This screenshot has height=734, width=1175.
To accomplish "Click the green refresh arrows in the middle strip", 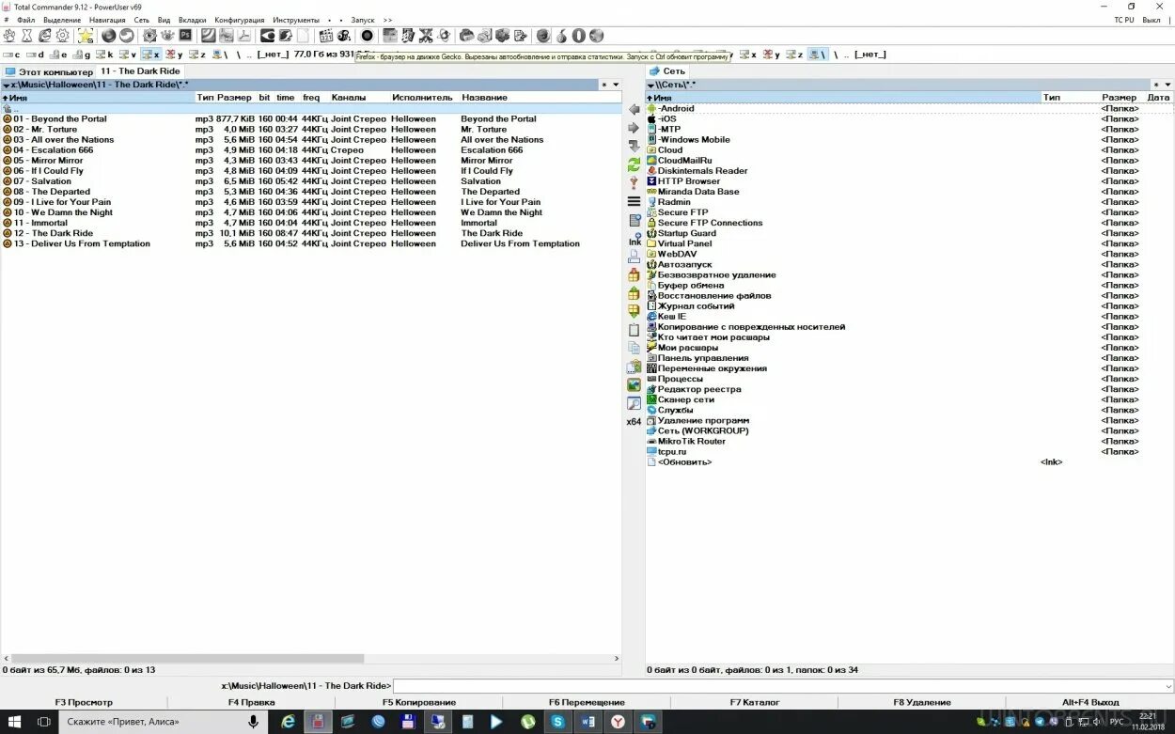I will (x=634, y=164).
